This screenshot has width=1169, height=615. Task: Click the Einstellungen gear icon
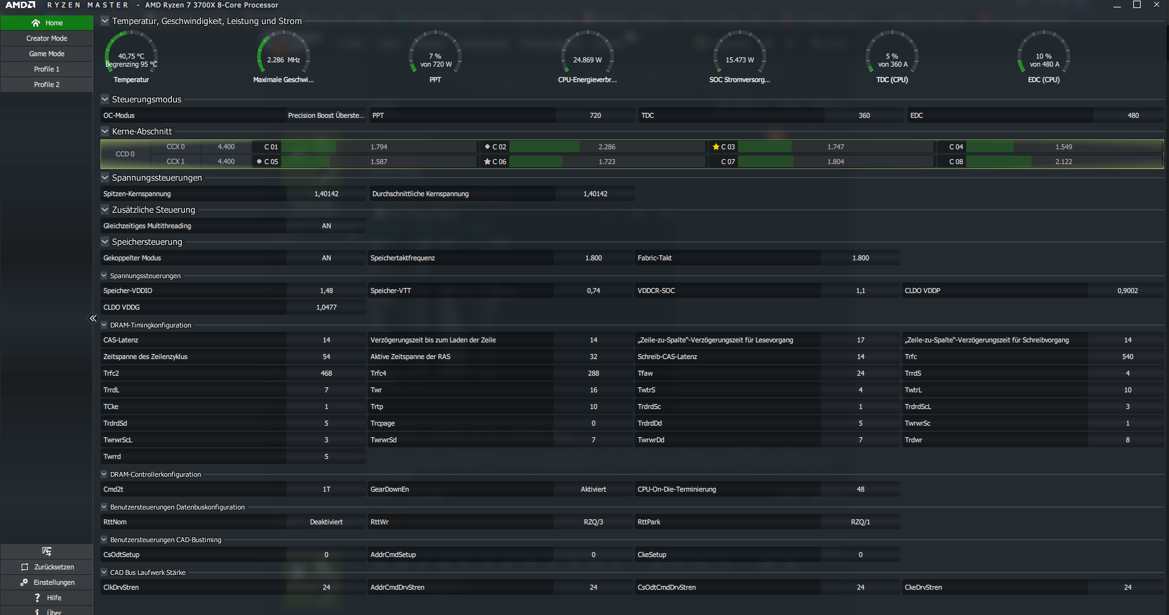24,582
